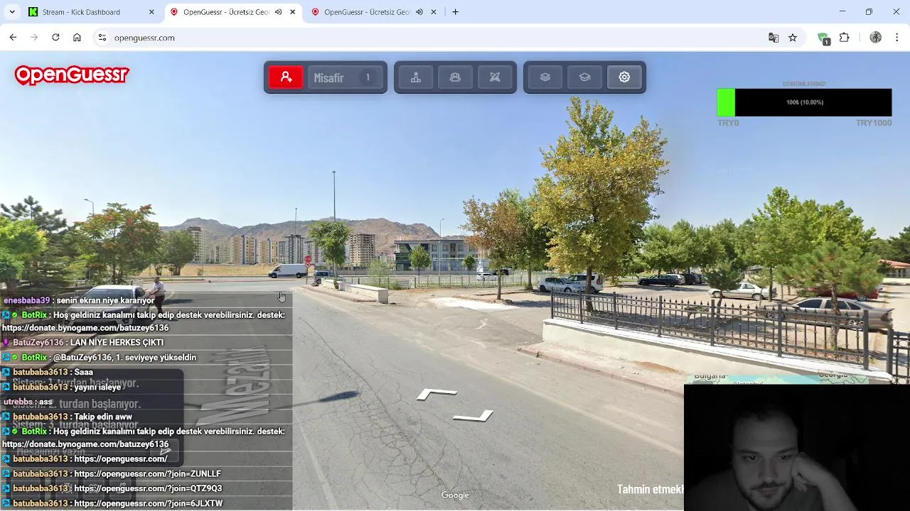Open the game settings gear
The image size is (910, 511).
coord(624,77)
